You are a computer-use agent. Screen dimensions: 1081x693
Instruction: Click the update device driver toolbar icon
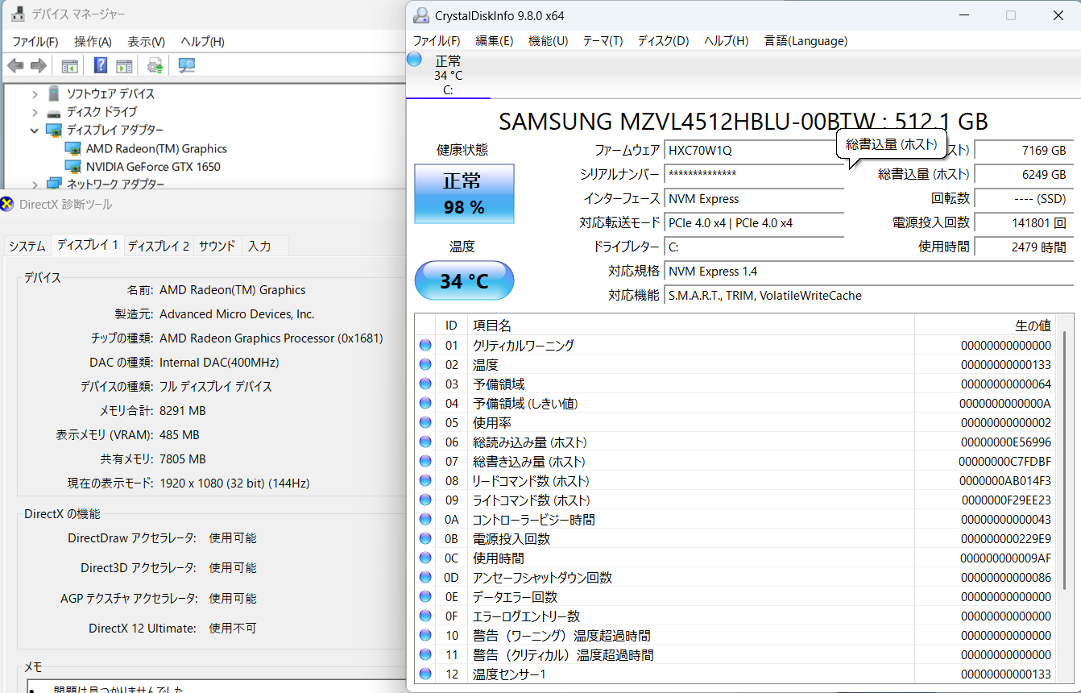pos(155,66)
